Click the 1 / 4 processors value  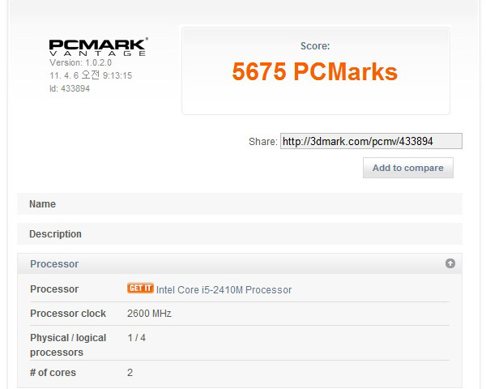pyautogui.click(x=136, y=337)
